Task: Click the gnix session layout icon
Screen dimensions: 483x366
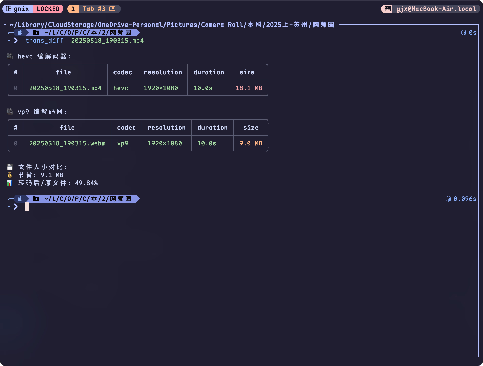Action: tap(9, 9)
